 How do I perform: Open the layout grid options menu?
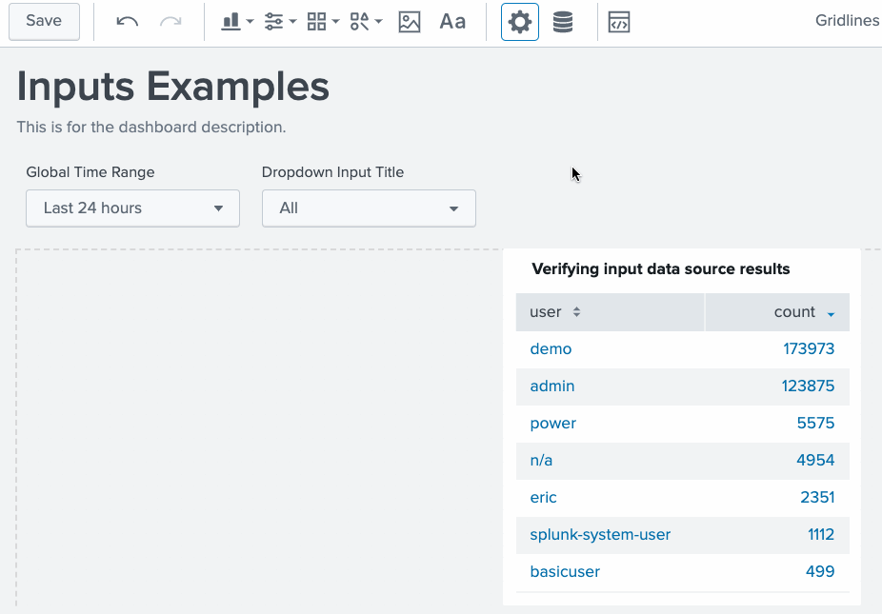323,22
